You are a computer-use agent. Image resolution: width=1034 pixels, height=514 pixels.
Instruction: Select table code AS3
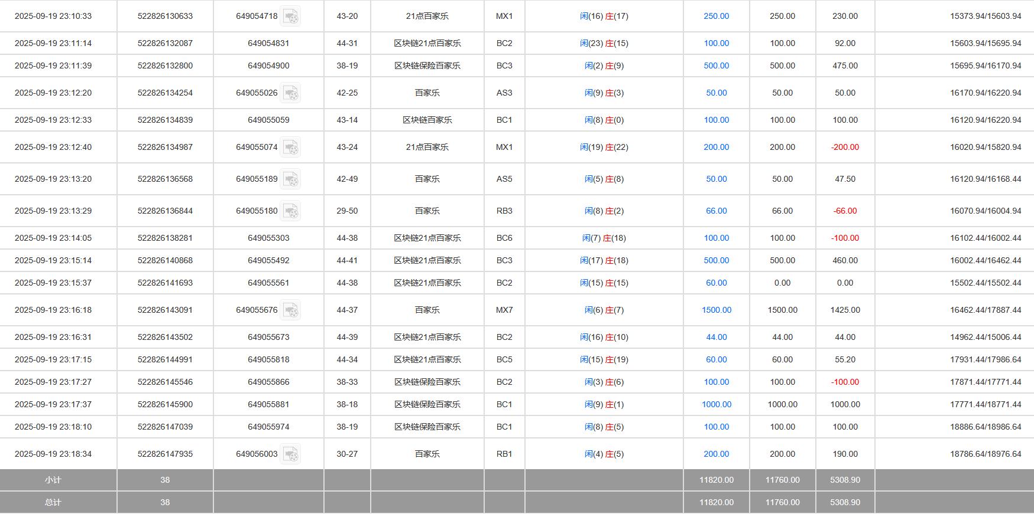(x=504, y=93)
